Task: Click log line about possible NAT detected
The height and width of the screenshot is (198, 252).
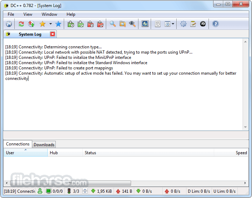Action: [x=99, y=52]
